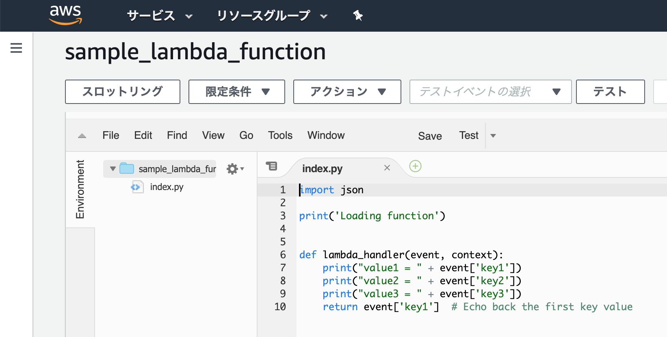
Task: Click the スロットリング button
Action: [123, 92]
